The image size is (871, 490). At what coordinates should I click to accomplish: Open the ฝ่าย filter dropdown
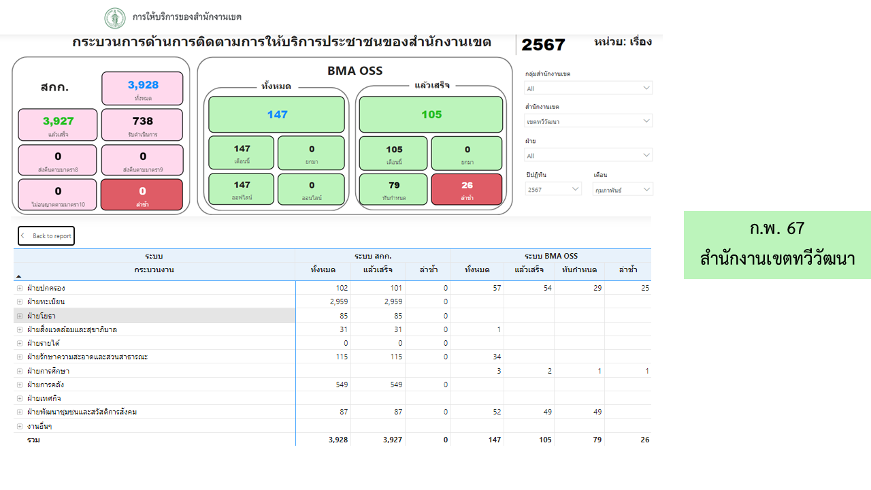588,155
